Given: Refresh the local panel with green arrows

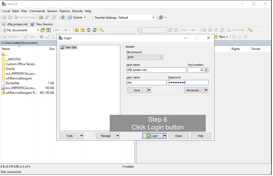Looking at the screenshot, I should pos(94,30).
